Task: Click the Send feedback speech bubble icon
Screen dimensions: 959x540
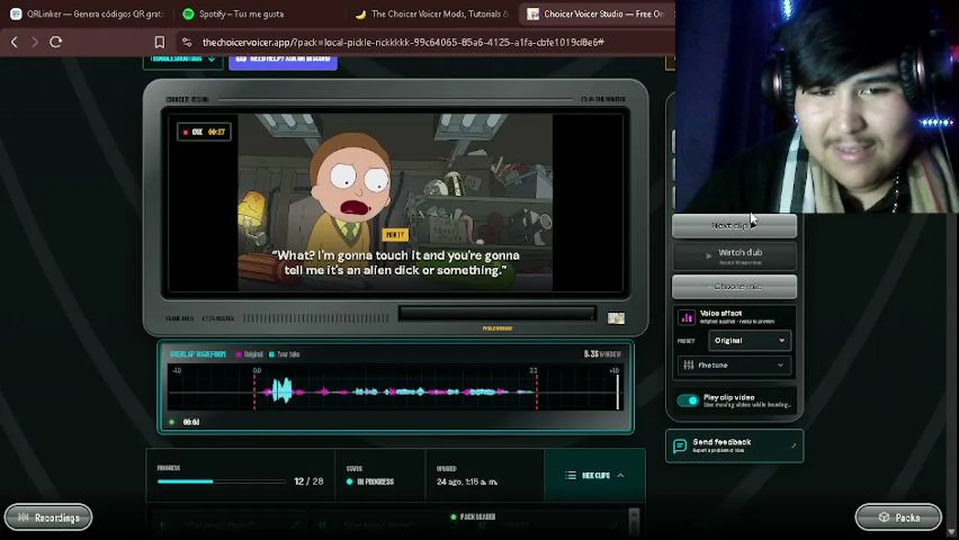Action: [680, 445]
